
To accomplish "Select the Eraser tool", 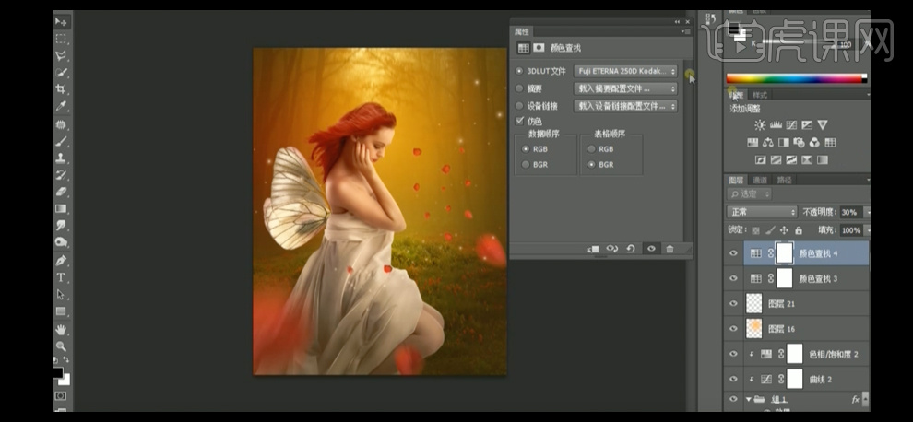I will [61, 192].
